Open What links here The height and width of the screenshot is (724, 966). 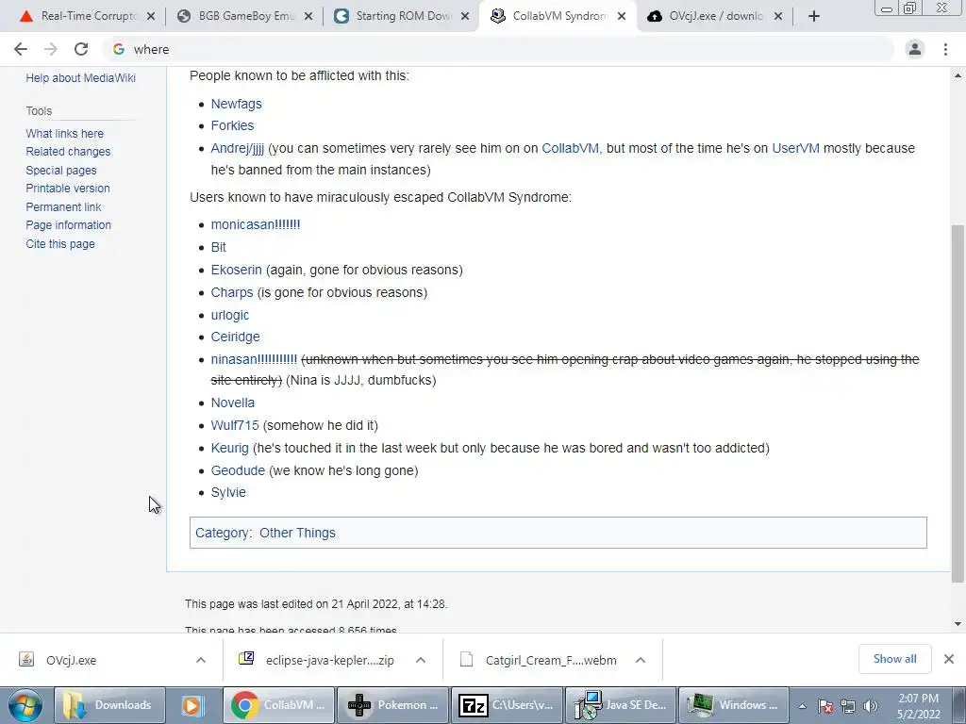[x=65, y=134]
